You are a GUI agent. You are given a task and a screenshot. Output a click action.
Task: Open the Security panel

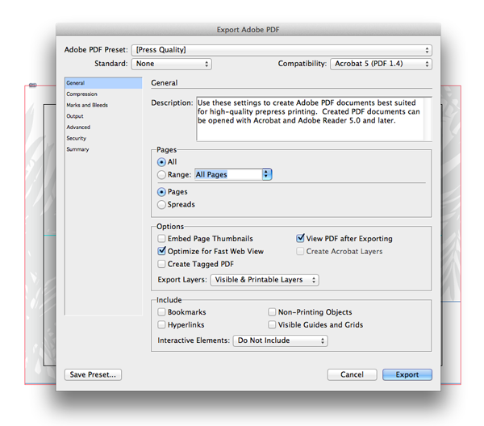[x=103, y=138]
